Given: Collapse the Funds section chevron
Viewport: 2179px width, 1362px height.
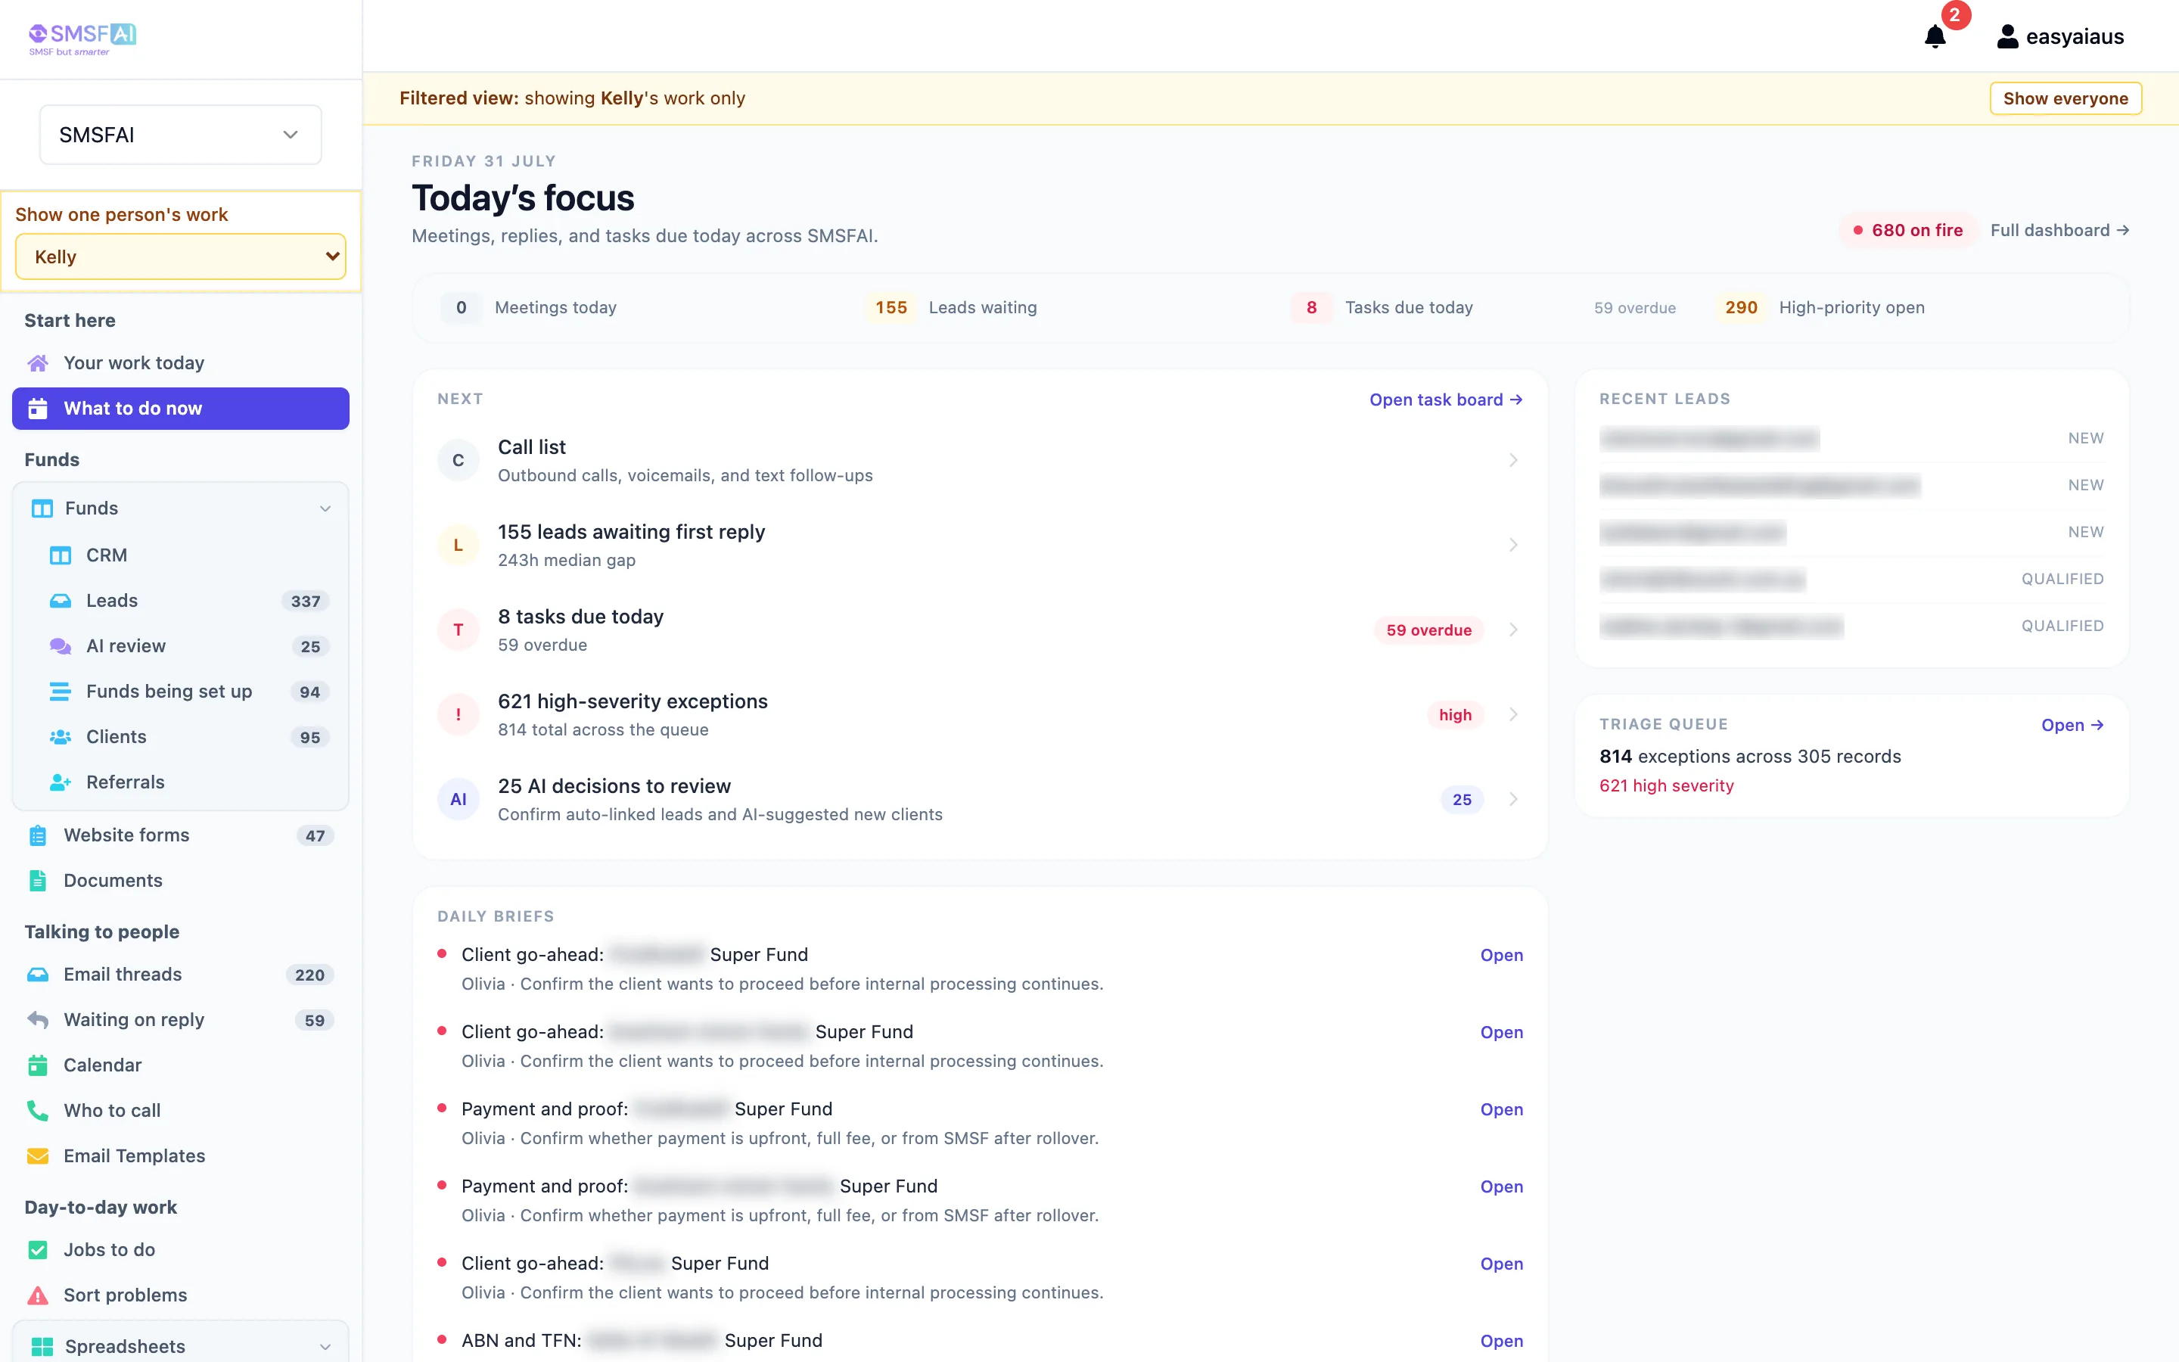Looking at the screenshot, I should pyautogui.click(x=325, y=509).
